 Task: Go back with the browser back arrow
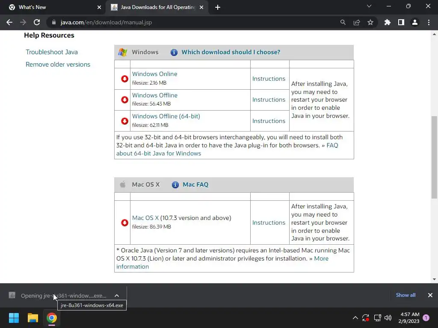tap(9, 22)
